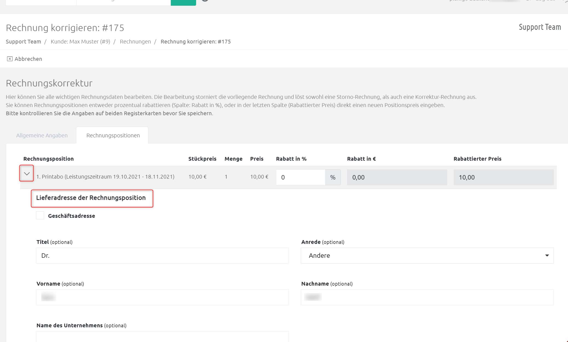
Task: Click the Anrede dropdown arrow
Action: 547,256
